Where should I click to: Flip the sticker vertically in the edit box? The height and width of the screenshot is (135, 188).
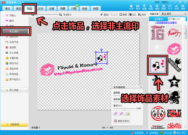pyautogui.click(x=122, y=113)
